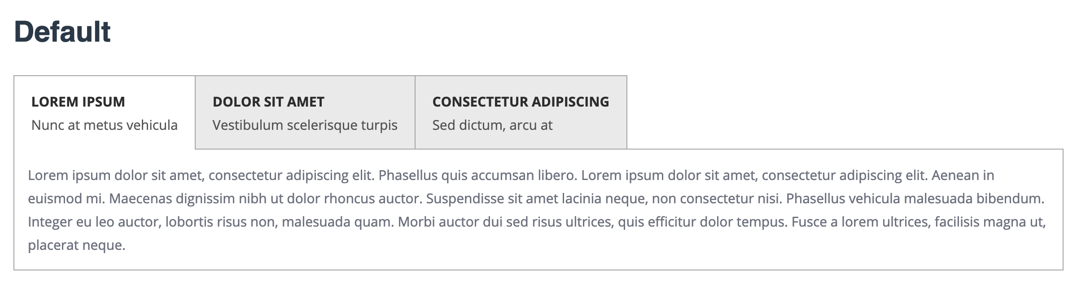Open the CONSECTETUR ADIPISCING tab
This screenshot has height=300, width=1077.
[x=521, y=102]
